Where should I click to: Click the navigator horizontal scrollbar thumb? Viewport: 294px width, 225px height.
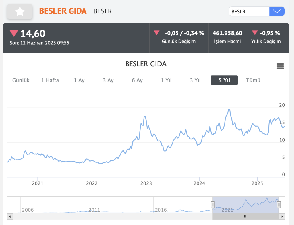(246, 216)
